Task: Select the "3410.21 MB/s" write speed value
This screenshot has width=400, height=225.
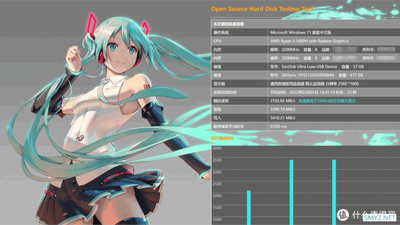Action: [x=283, y=118]
